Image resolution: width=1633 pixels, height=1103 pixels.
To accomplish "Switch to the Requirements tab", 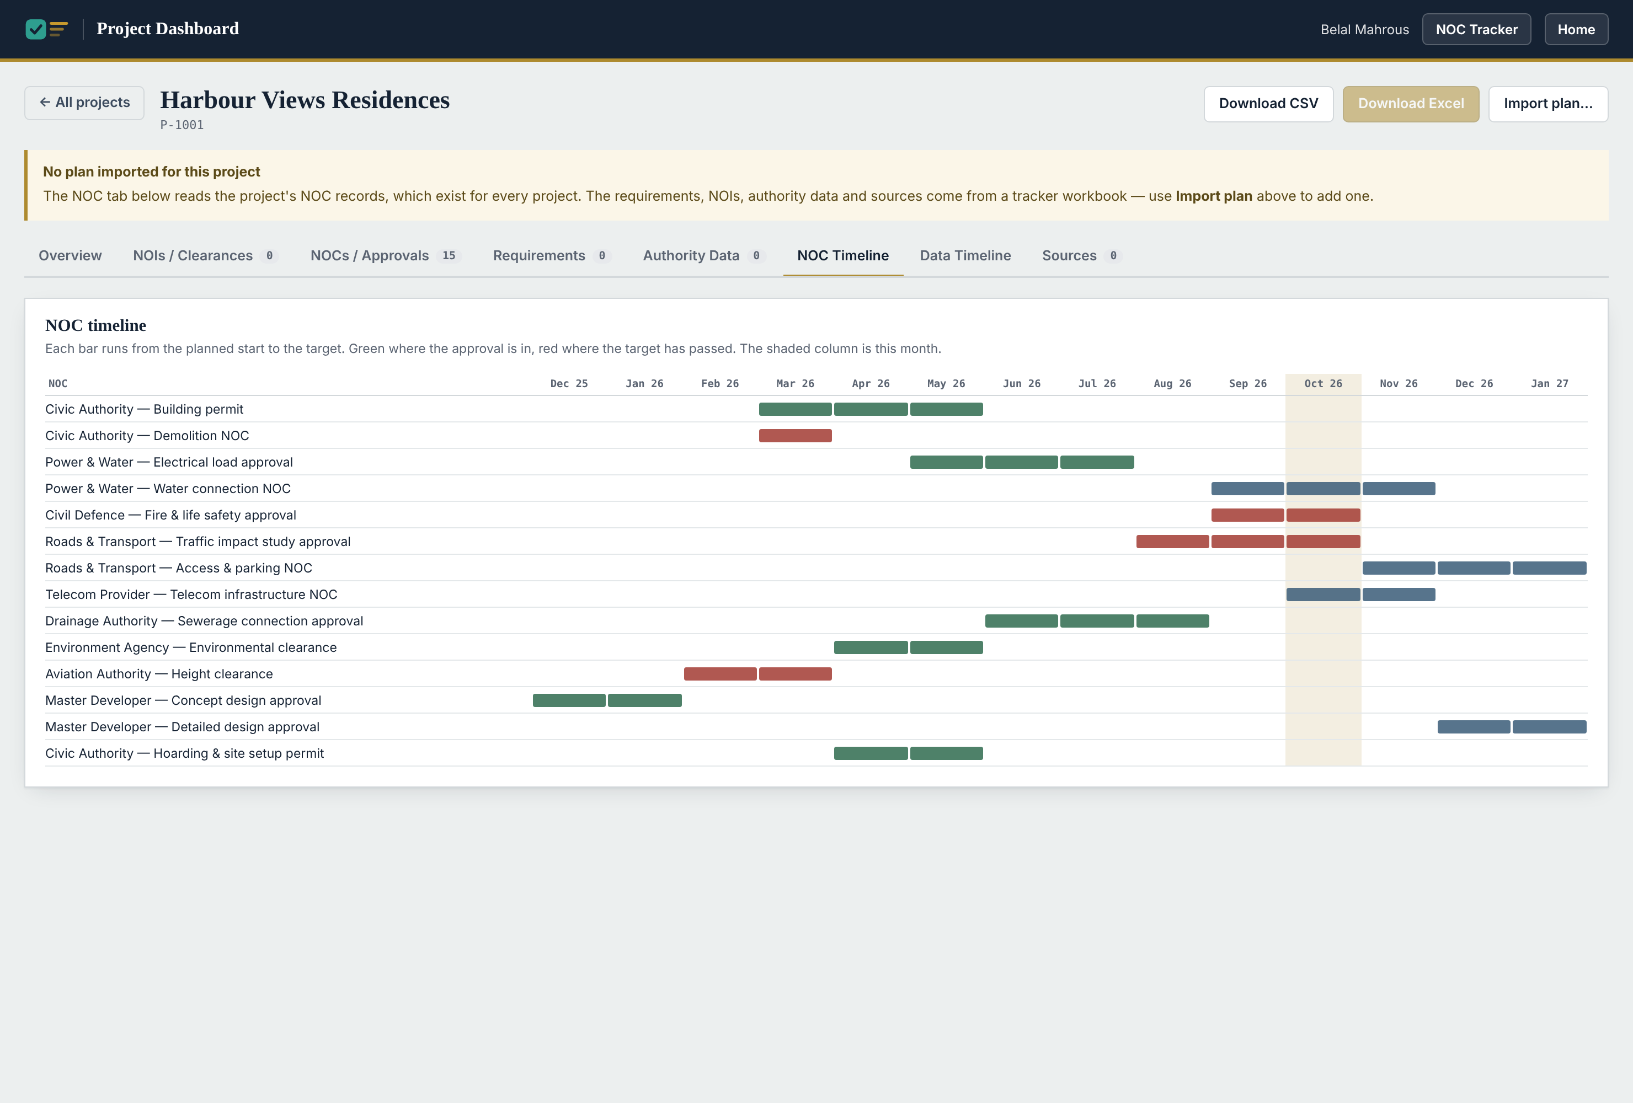I will (552, 256).
